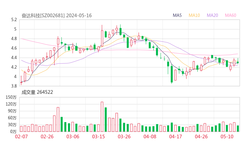Click the 02-26 date axis label
Image resolution: width=243 pixels, height=144 pixels.
(47, 136)
